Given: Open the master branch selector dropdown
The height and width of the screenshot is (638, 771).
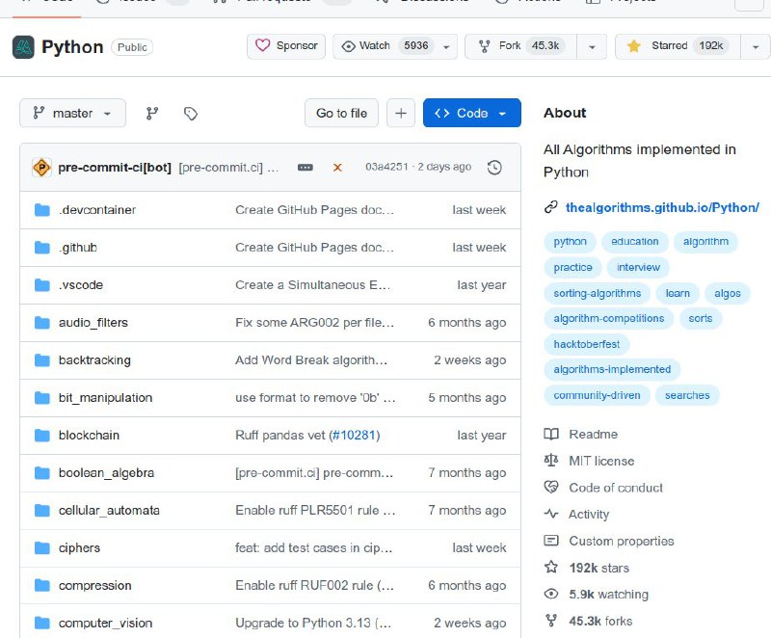Looking at the screenshot, I should (x=73, y=113).
